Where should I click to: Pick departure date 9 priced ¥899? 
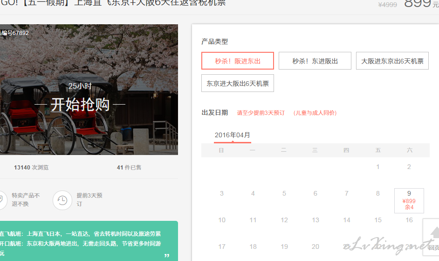[x=409, y=201]
